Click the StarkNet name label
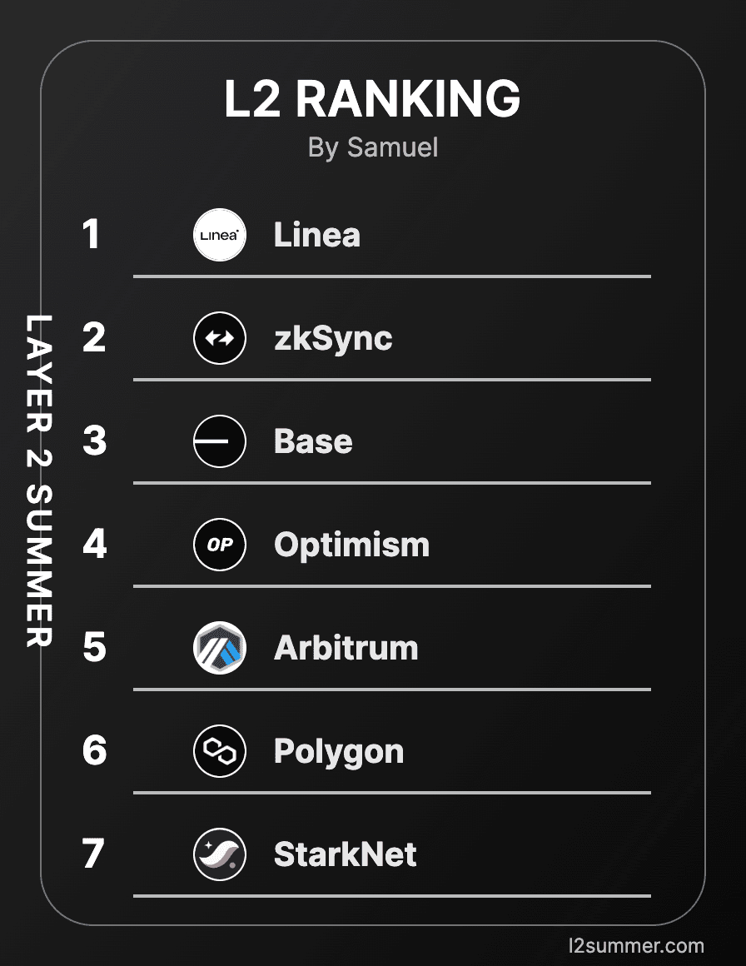Image resolution: width=746 pixels, height=966 pixels. (345, 854)
